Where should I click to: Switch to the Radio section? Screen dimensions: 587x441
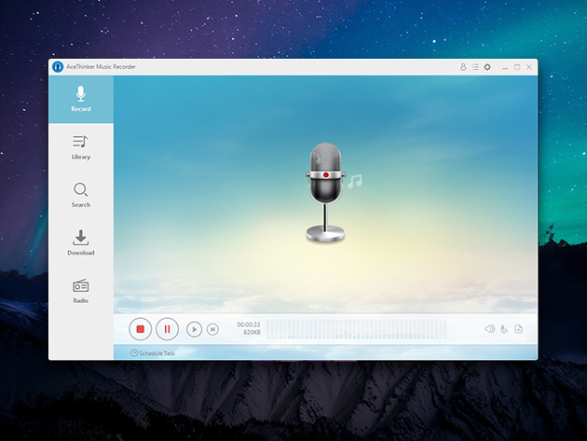click(x=81, y=291)
